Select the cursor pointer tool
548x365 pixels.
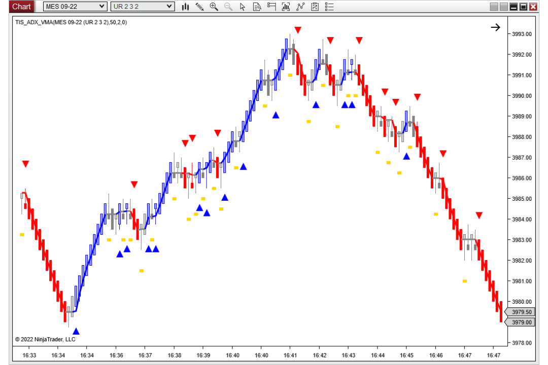point(243,7)
